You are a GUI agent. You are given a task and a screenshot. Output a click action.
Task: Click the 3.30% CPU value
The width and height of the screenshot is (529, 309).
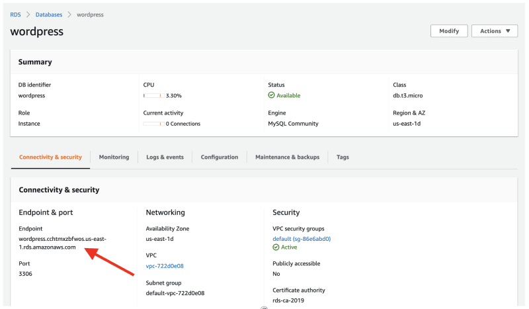(174, 95)
